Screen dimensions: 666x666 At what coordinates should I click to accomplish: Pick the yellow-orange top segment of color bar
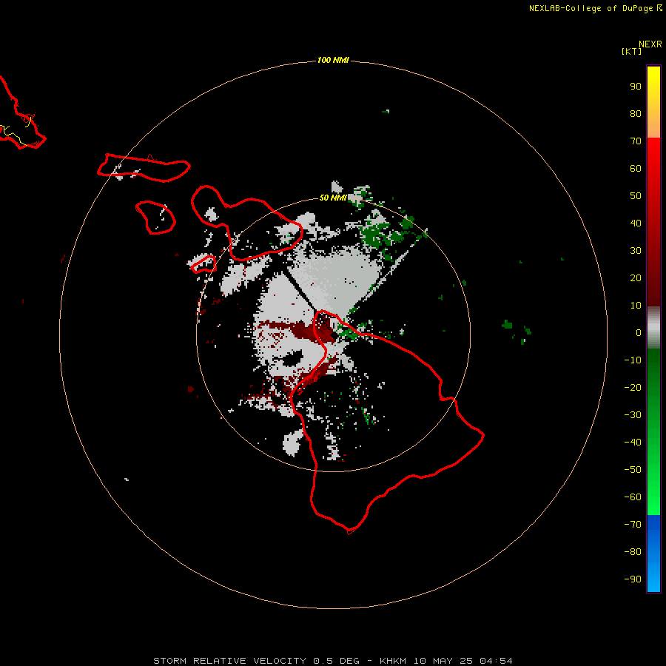(653, 102)
